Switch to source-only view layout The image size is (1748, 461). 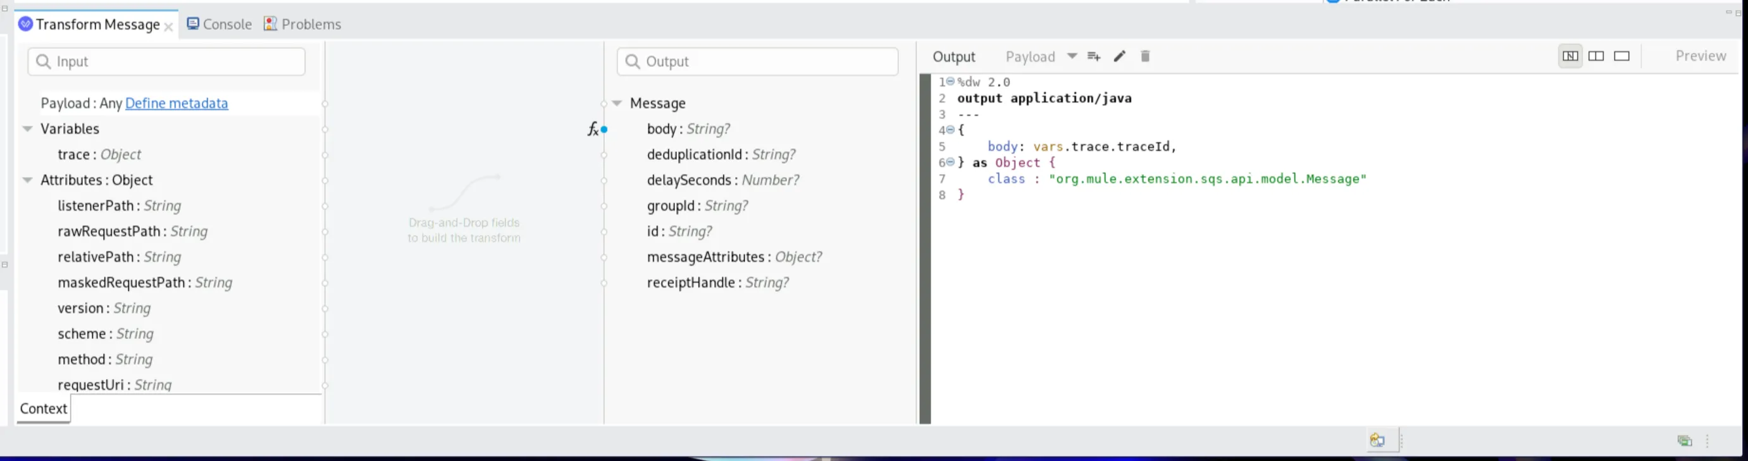click(1621, 56)
